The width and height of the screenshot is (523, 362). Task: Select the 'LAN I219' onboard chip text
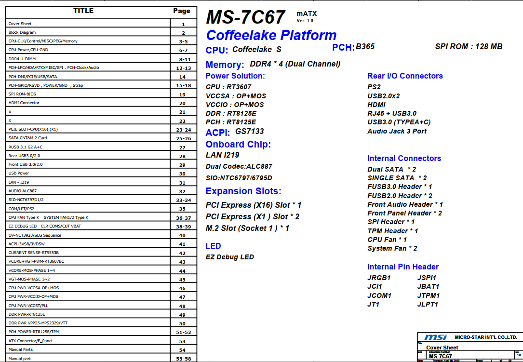(x=223, y=155)
